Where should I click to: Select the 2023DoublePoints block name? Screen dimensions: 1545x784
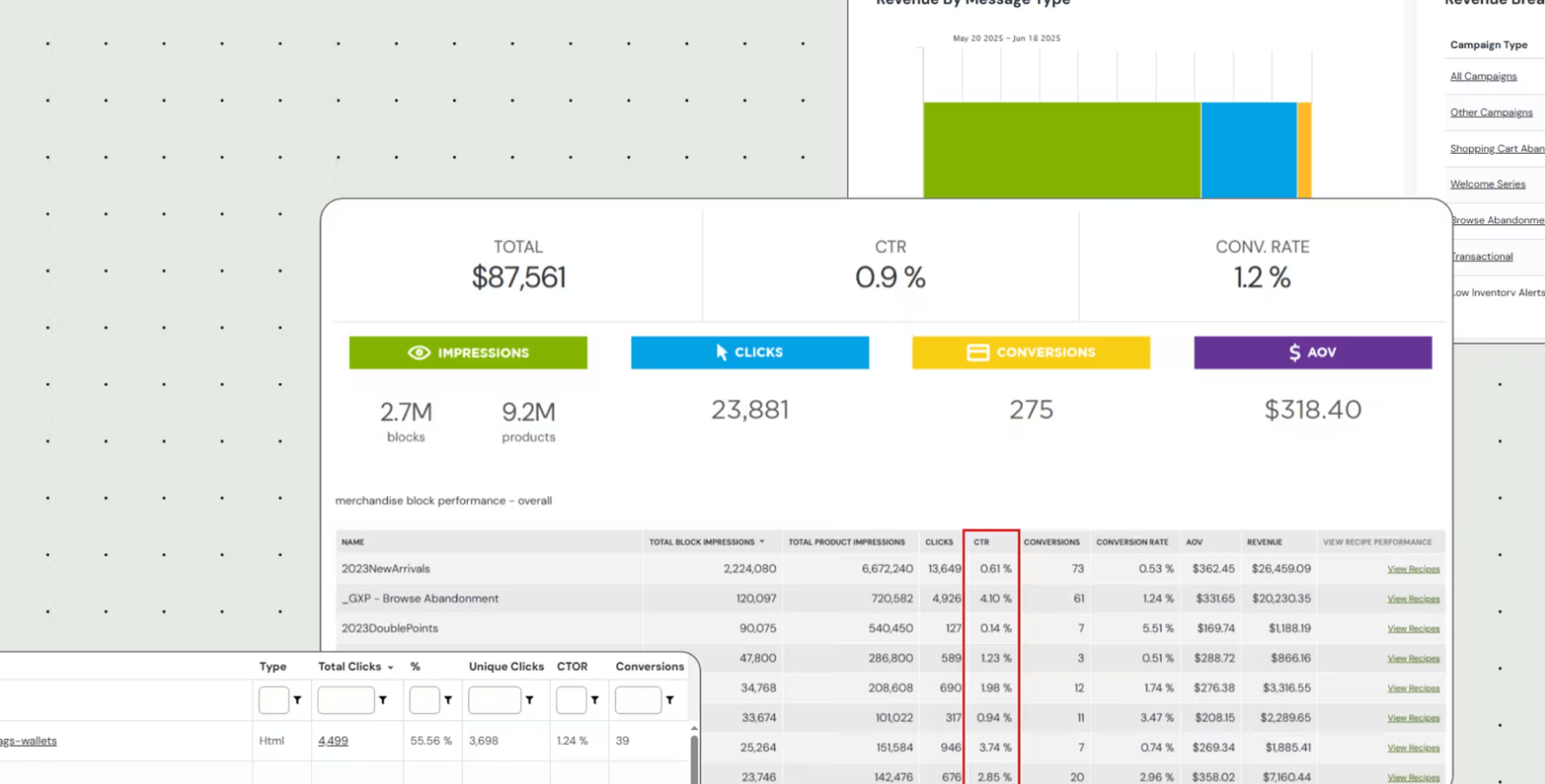[x=390, y=629]
